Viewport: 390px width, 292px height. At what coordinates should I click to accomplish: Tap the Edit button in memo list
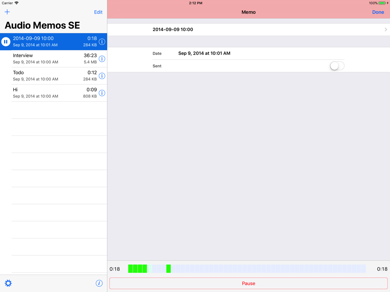[x=98, y=12]
